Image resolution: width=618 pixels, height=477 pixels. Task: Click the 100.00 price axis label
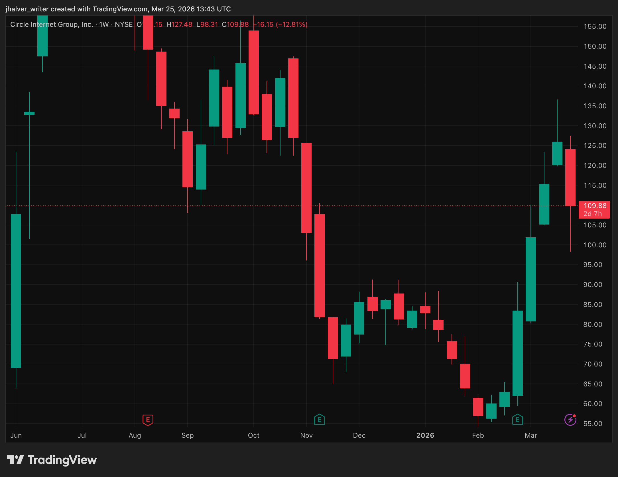click(595, 245)
